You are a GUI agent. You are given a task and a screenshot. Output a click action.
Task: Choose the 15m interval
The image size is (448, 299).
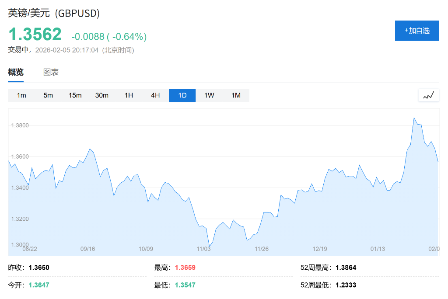click(x=75, y=95)
